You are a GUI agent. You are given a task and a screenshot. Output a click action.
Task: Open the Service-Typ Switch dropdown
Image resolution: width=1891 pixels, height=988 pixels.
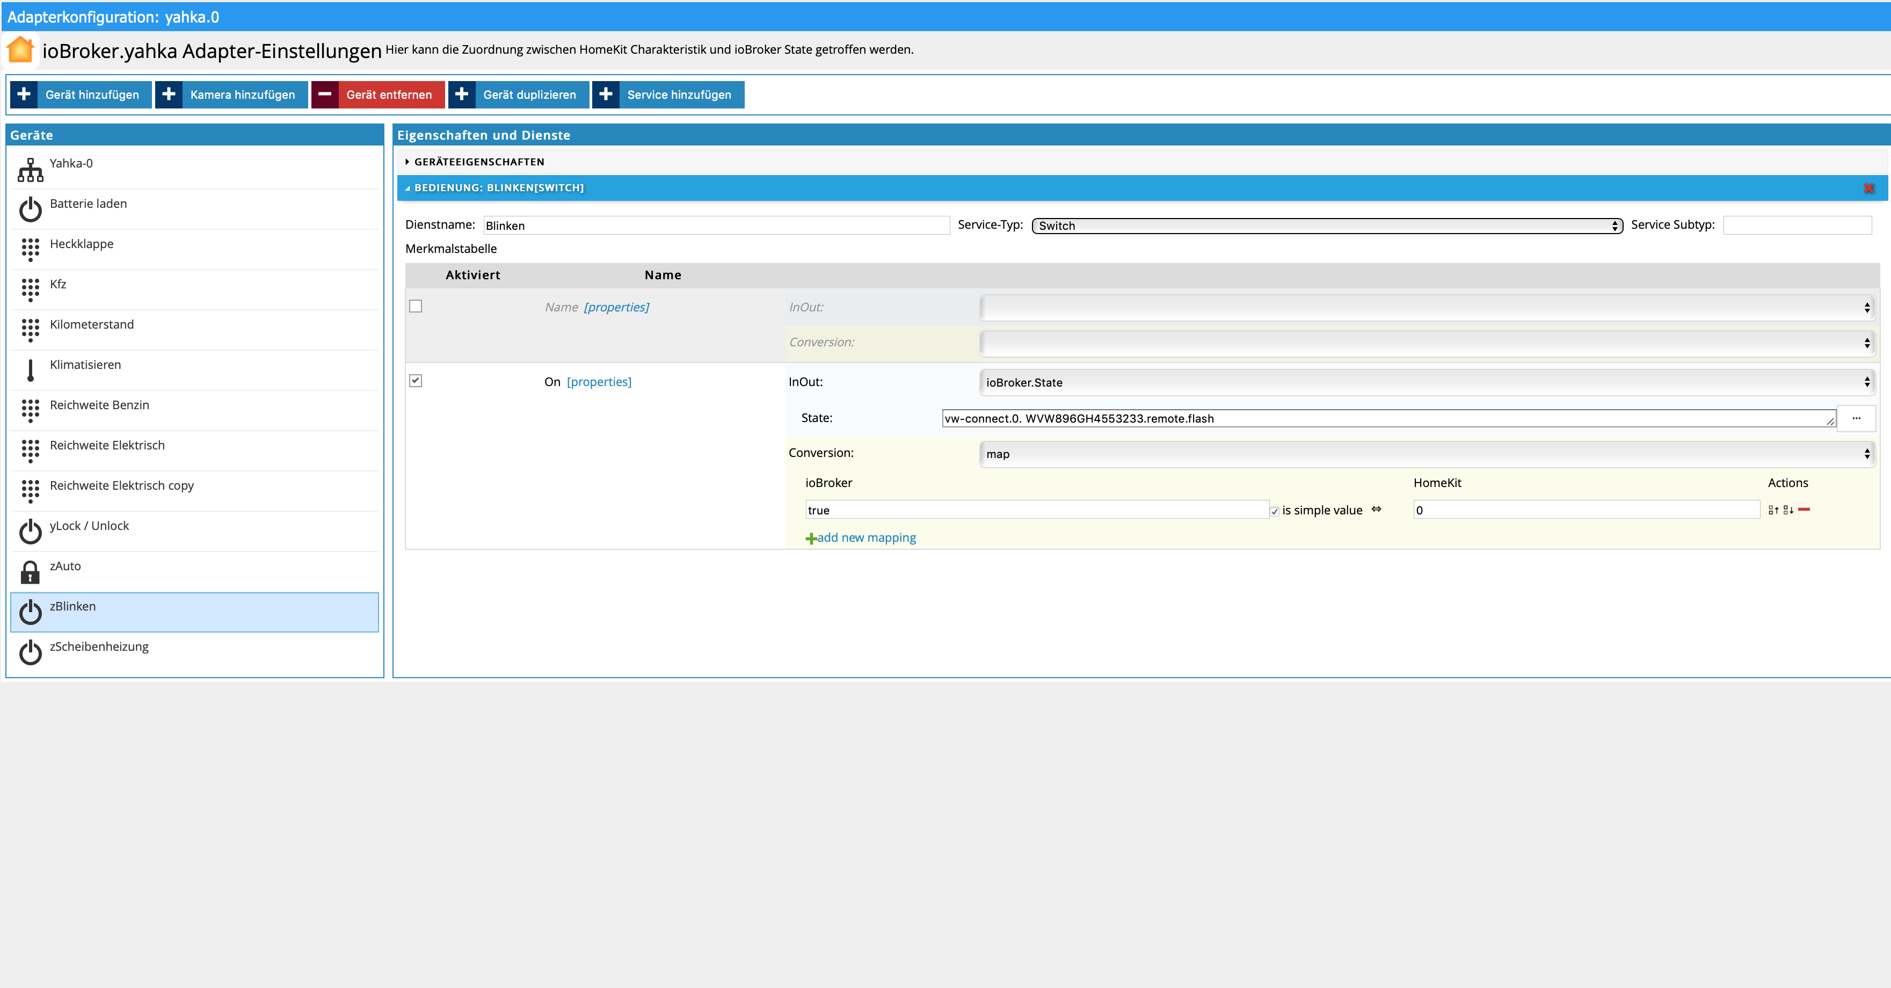pyautogui.click(x=1327, y=226)
